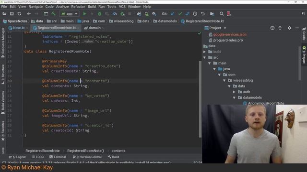Collapse the main folder arrow
Screen dimensions: 307x172
pyautogui.click(x=210, y=63)
